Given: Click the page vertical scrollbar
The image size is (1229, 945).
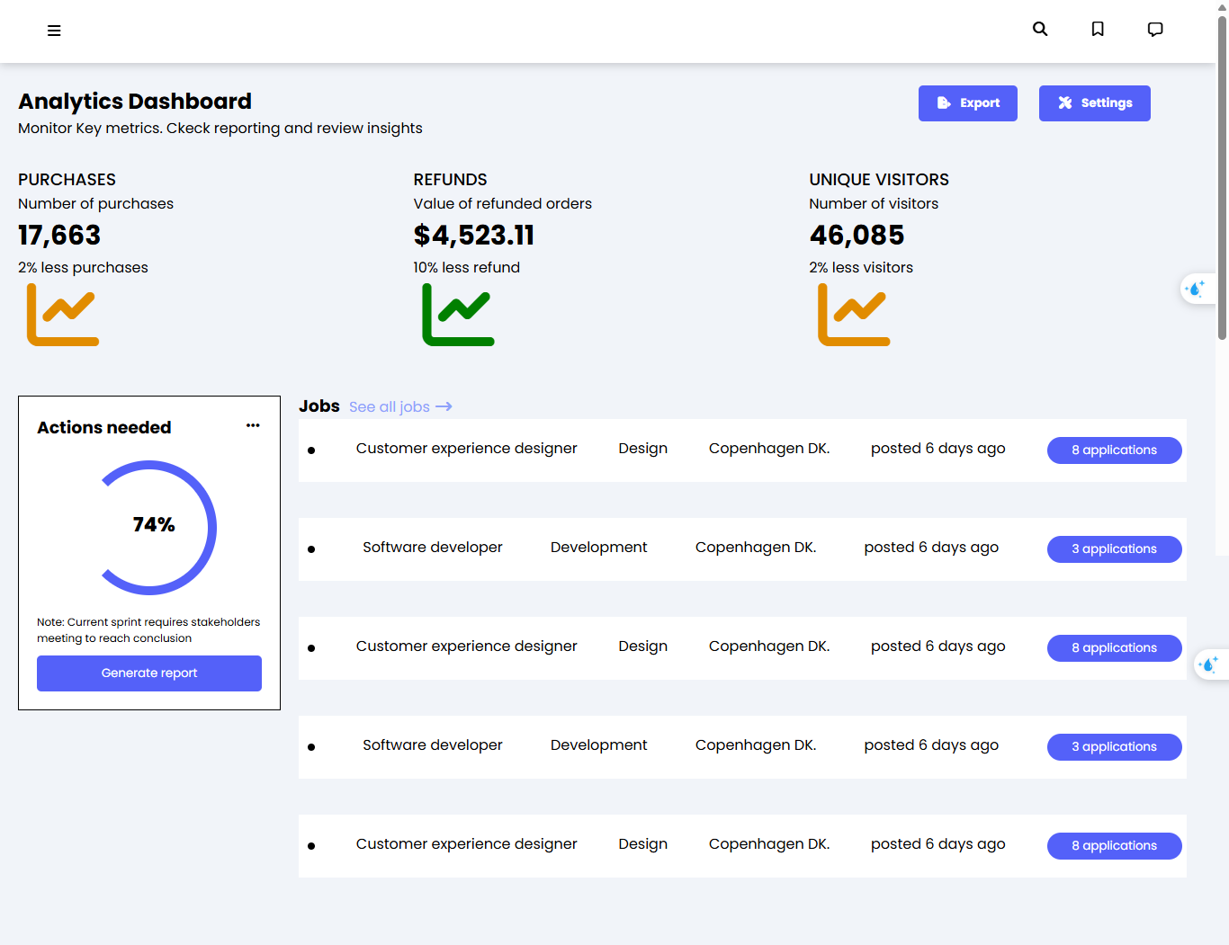Looking at the screenshot, I should click(x=1222, y=180).
